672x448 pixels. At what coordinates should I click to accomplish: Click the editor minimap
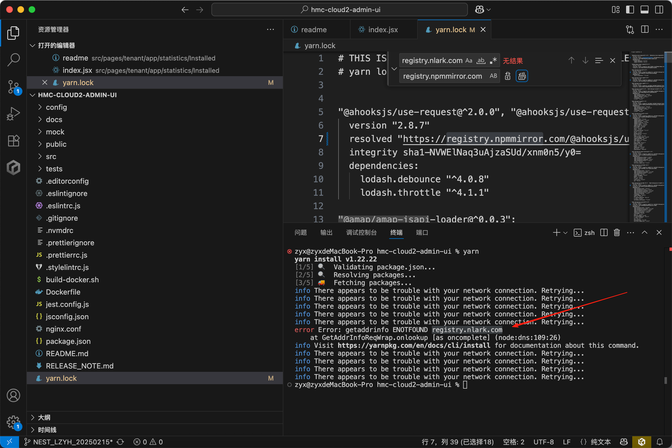tap(647, 137)
